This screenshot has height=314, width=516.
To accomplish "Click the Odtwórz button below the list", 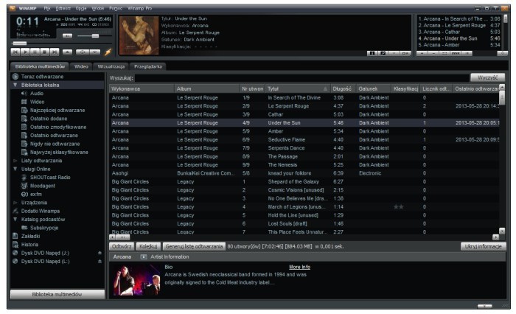I will 122,246.
